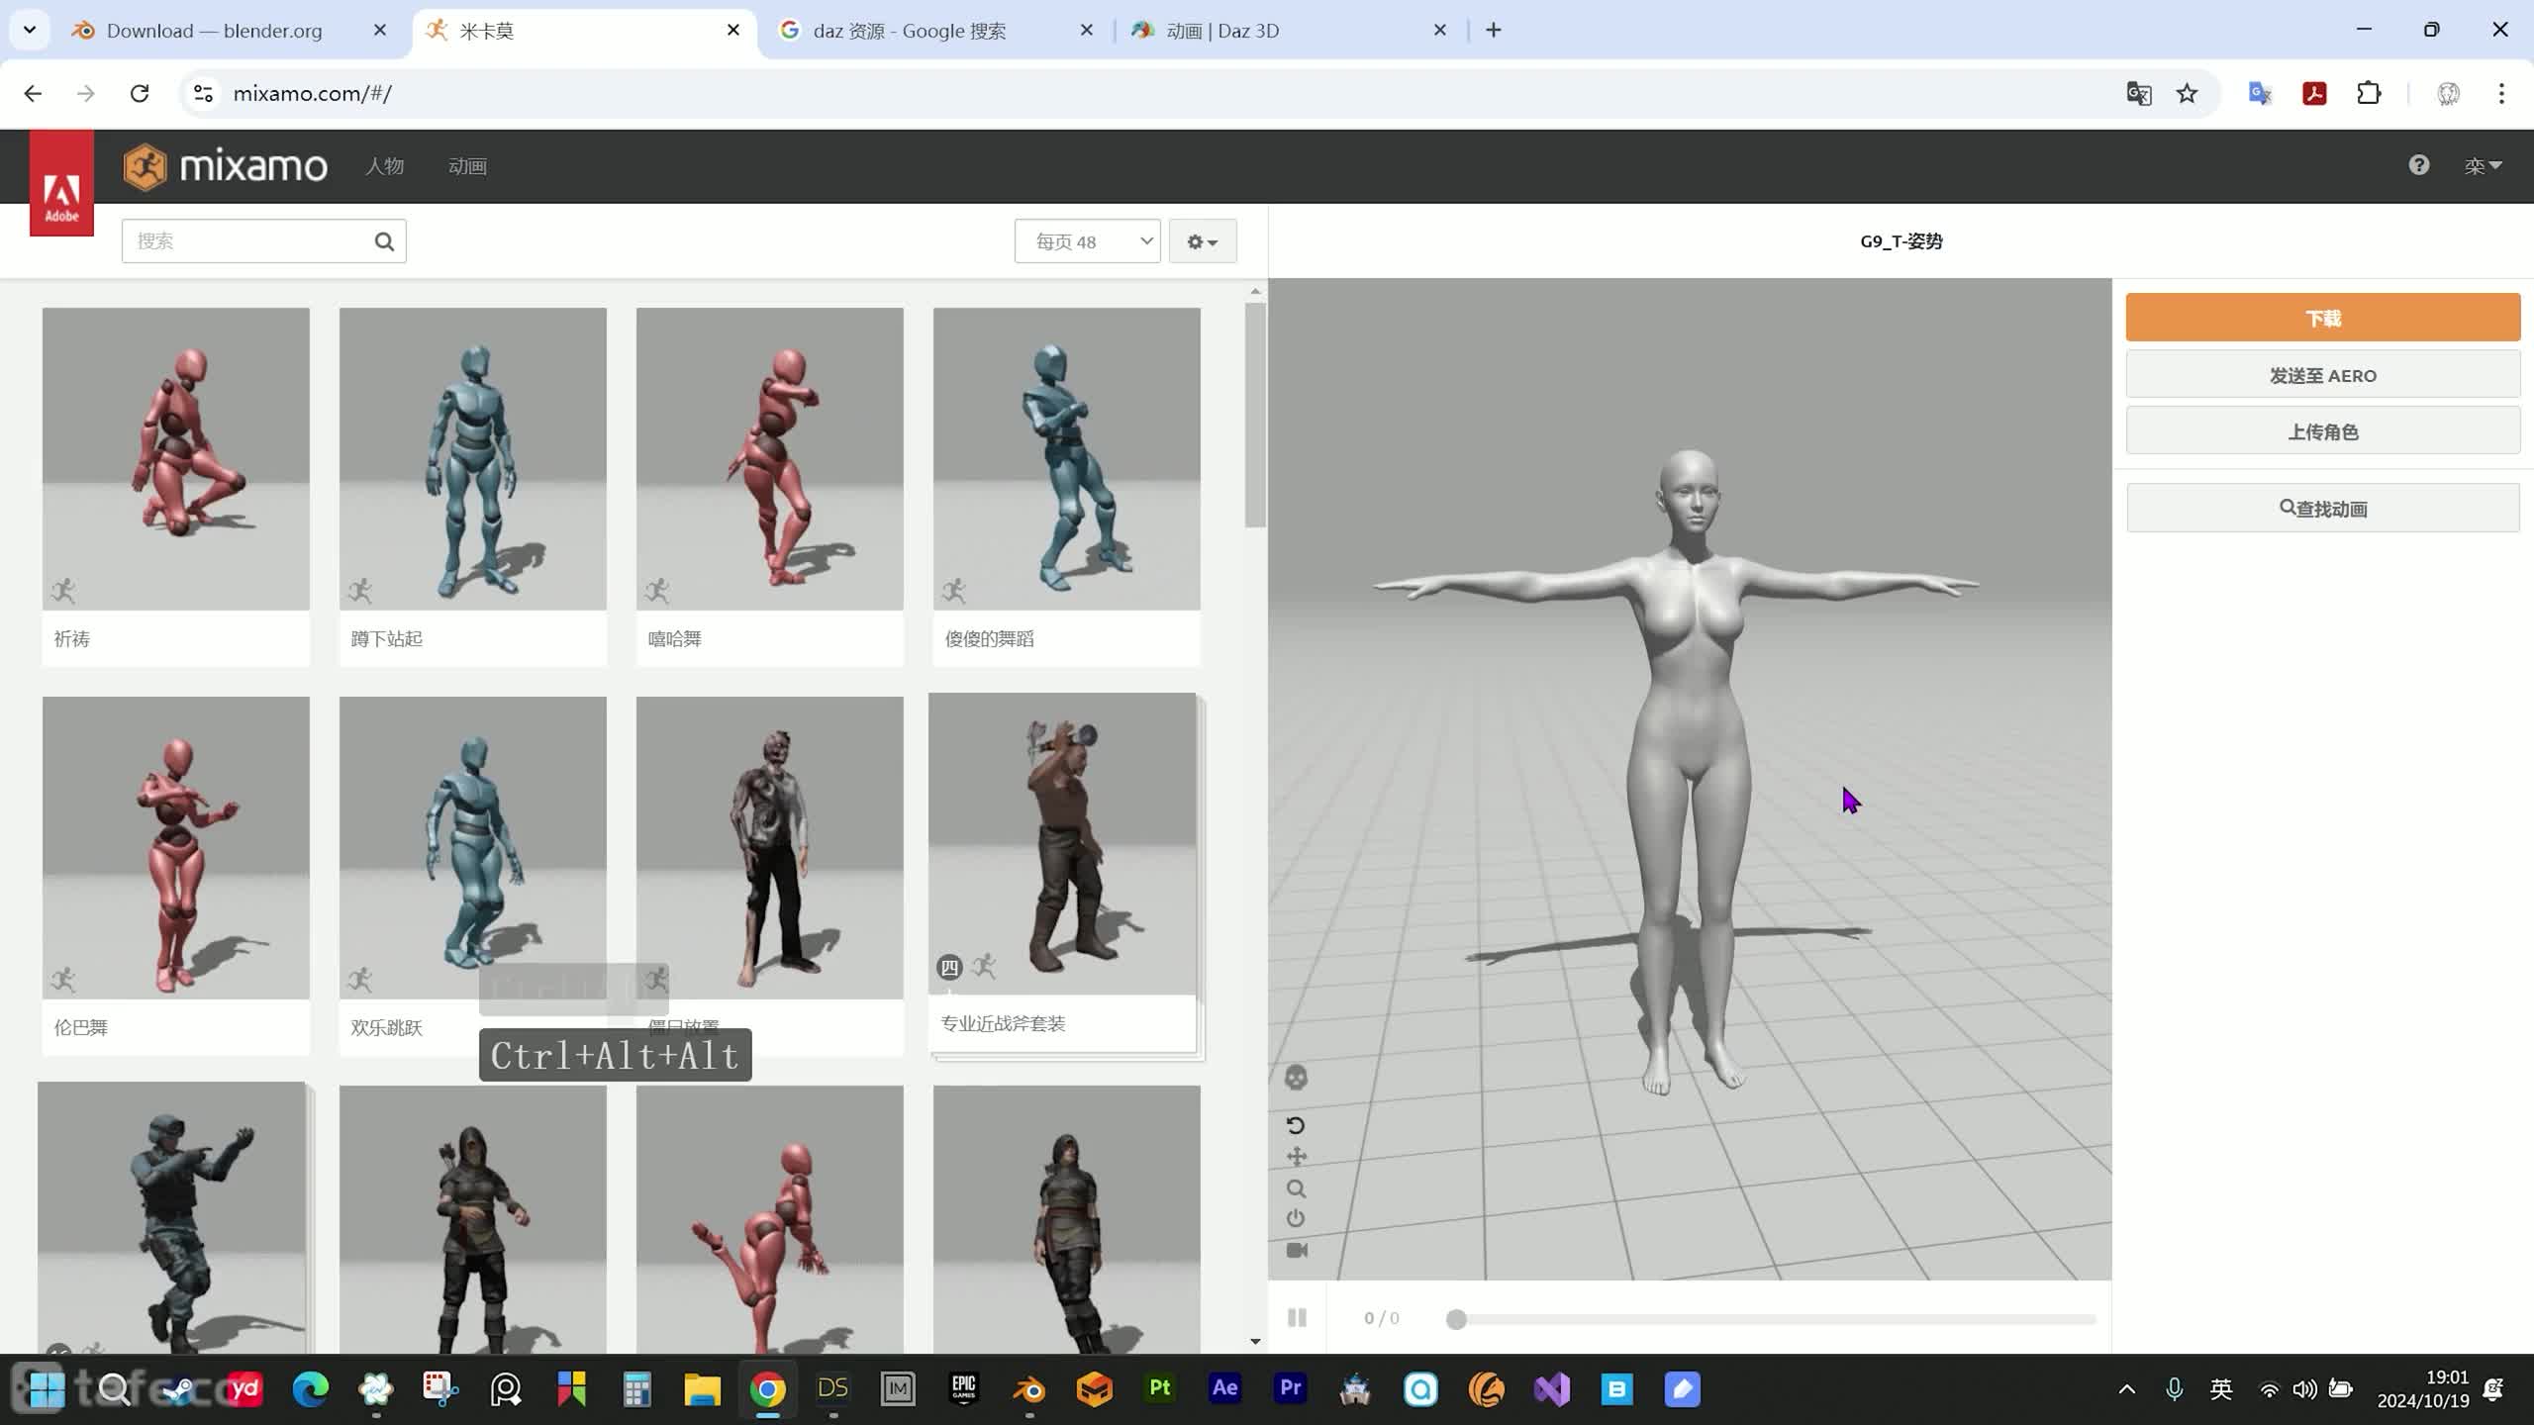Click the power icon in viewer controls
Screen dimensions: 2534x1425
[x=1296, y=1218]
